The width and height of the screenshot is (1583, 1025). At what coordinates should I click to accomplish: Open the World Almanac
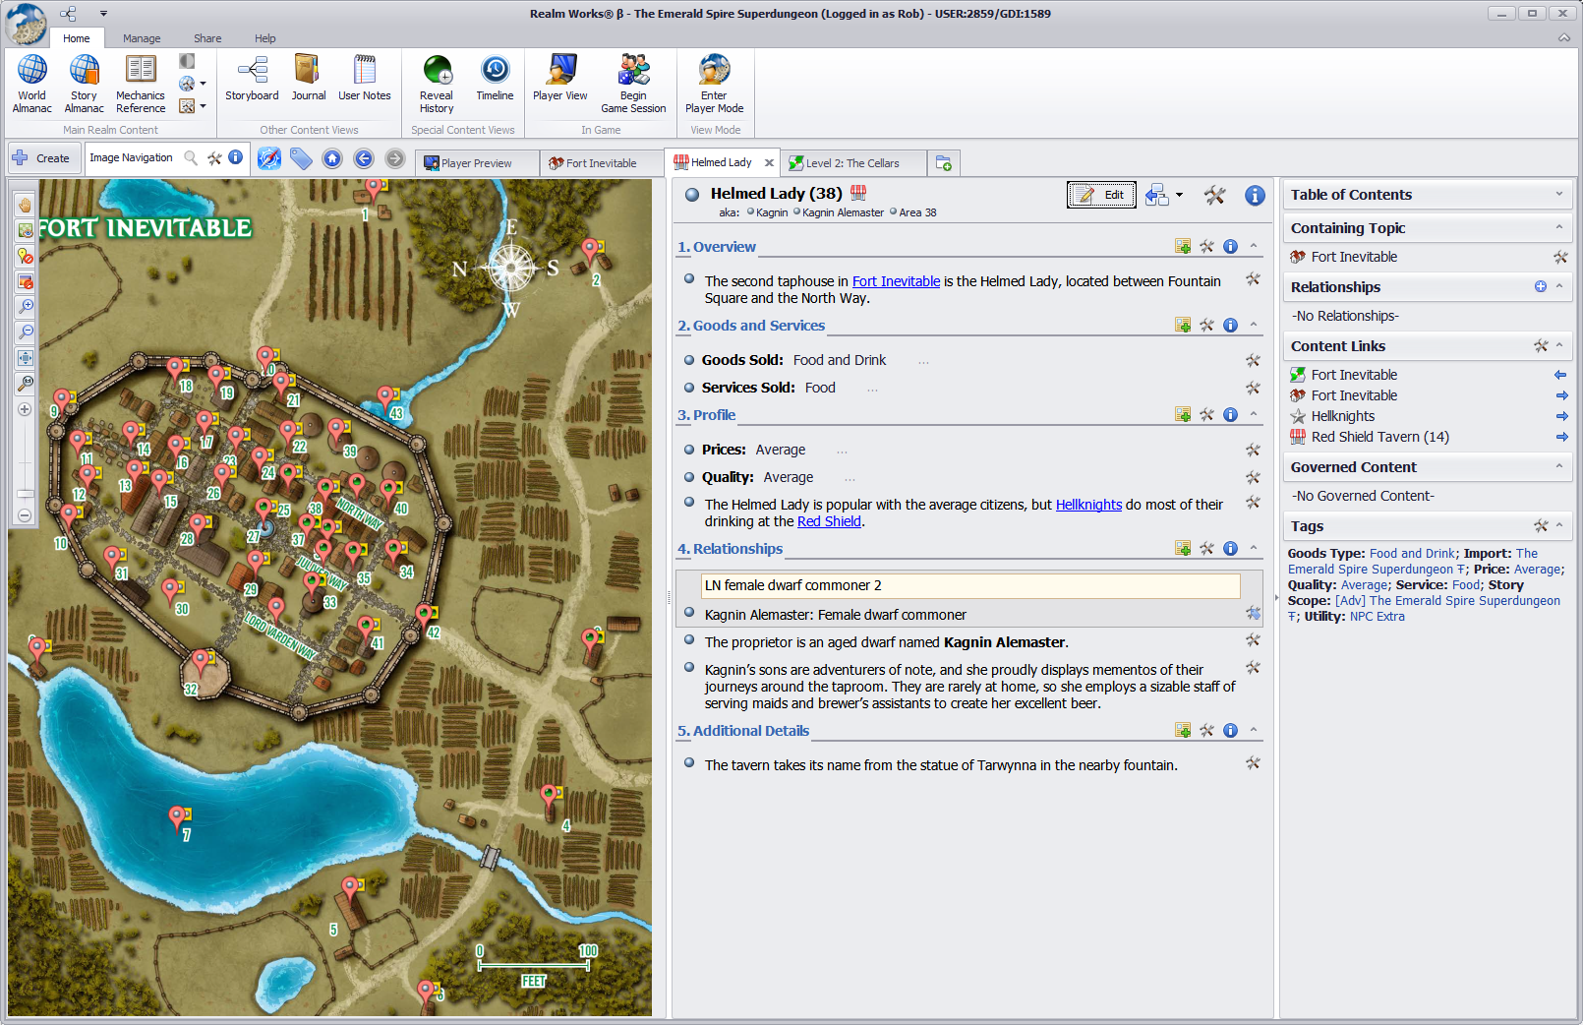[x=31, y=84]
